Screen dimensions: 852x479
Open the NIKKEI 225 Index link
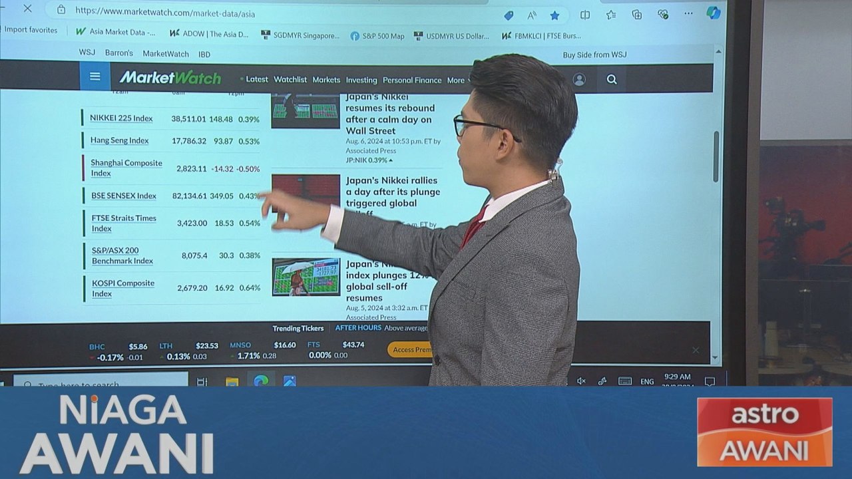(121, 118)
